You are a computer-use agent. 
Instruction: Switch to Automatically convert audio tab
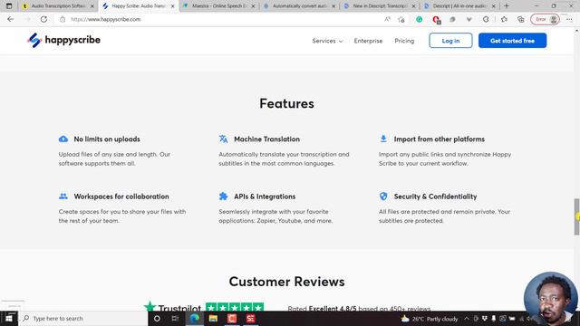click(299, 6)
